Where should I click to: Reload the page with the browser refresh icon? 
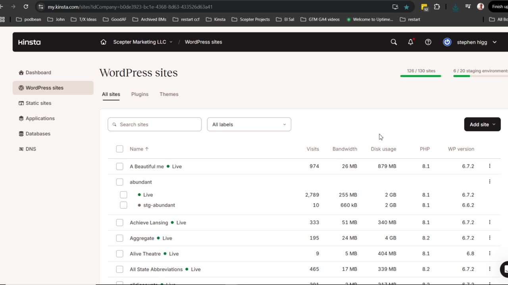point(26,7)
